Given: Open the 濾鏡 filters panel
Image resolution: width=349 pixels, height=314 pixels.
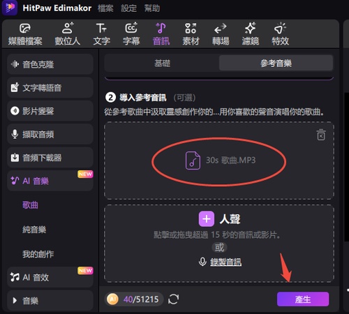Looking at the screenshot, I should tap(251, 34).
